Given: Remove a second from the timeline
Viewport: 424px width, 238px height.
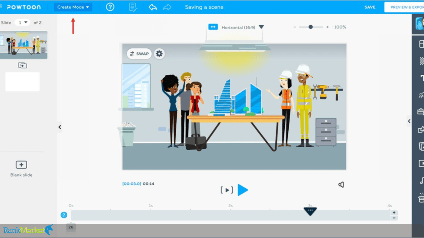Looking at the screenshot, I should click(x=394, y=218).
